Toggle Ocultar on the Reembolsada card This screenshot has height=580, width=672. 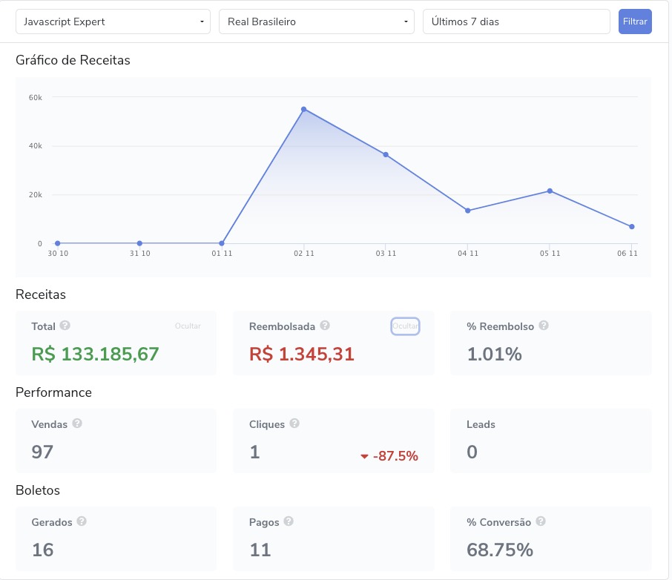[405, 326]
